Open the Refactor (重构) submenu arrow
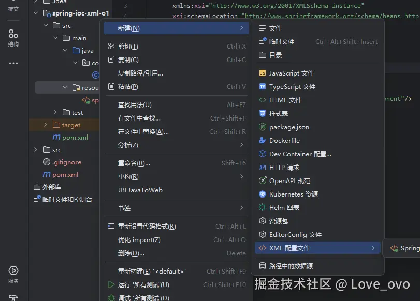 [x=242, y=176]
